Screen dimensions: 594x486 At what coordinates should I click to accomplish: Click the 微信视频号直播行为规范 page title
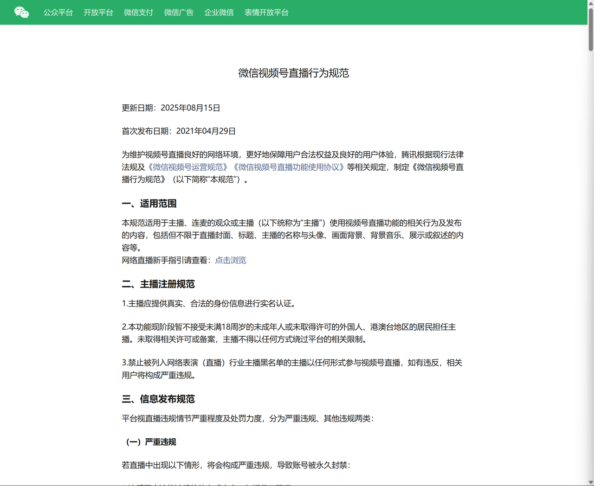pos(294,73)
